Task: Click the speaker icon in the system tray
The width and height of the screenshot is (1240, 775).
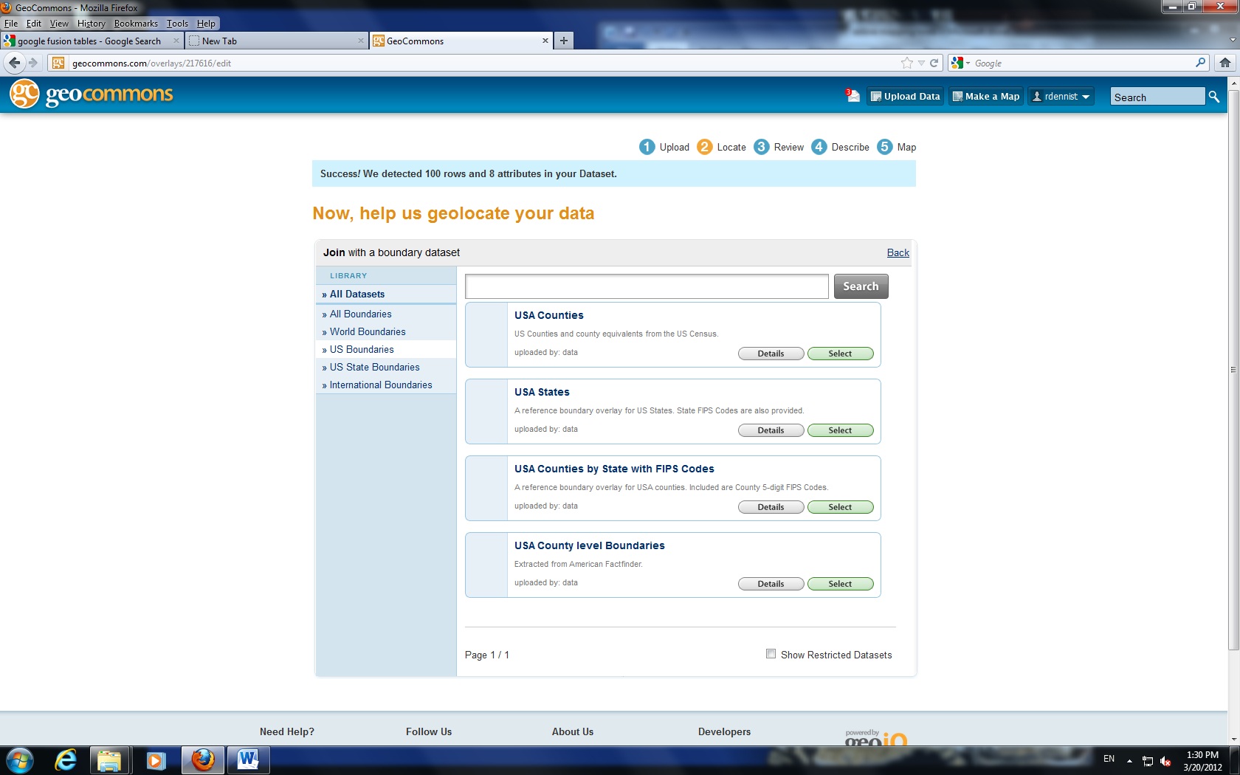Action: (1165, 759)
